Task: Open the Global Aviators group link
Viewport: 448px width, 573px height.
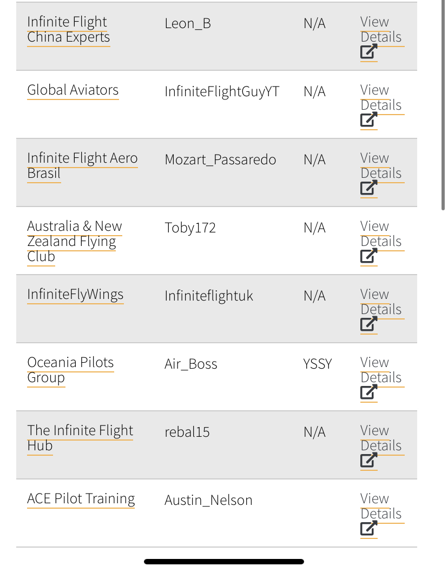Action: (x=73, y=90)
